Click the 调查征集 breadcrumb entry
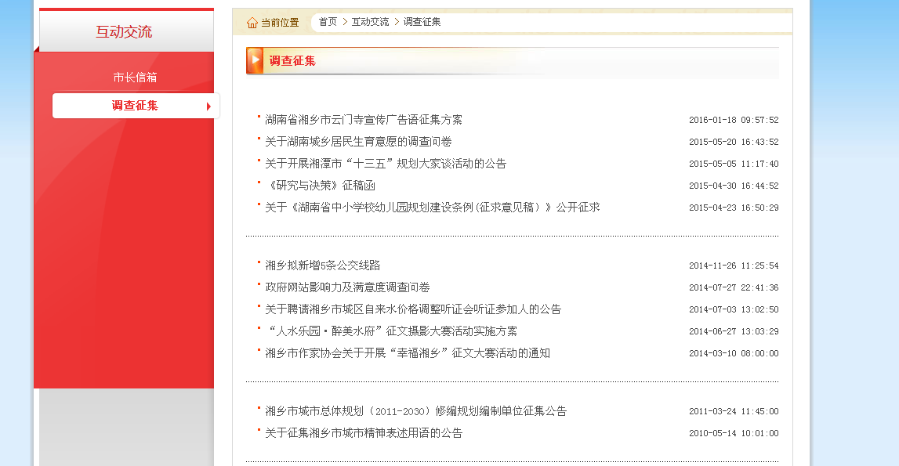The height and width of the screenshot is (466, 899). [x=421, y=22]
